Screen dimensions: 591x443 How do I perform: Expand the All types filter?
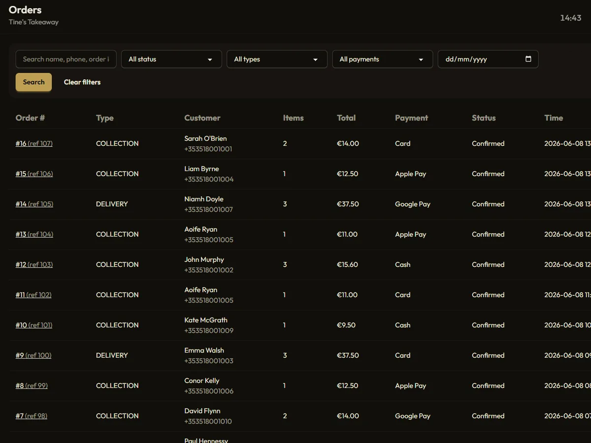[277, 59]
